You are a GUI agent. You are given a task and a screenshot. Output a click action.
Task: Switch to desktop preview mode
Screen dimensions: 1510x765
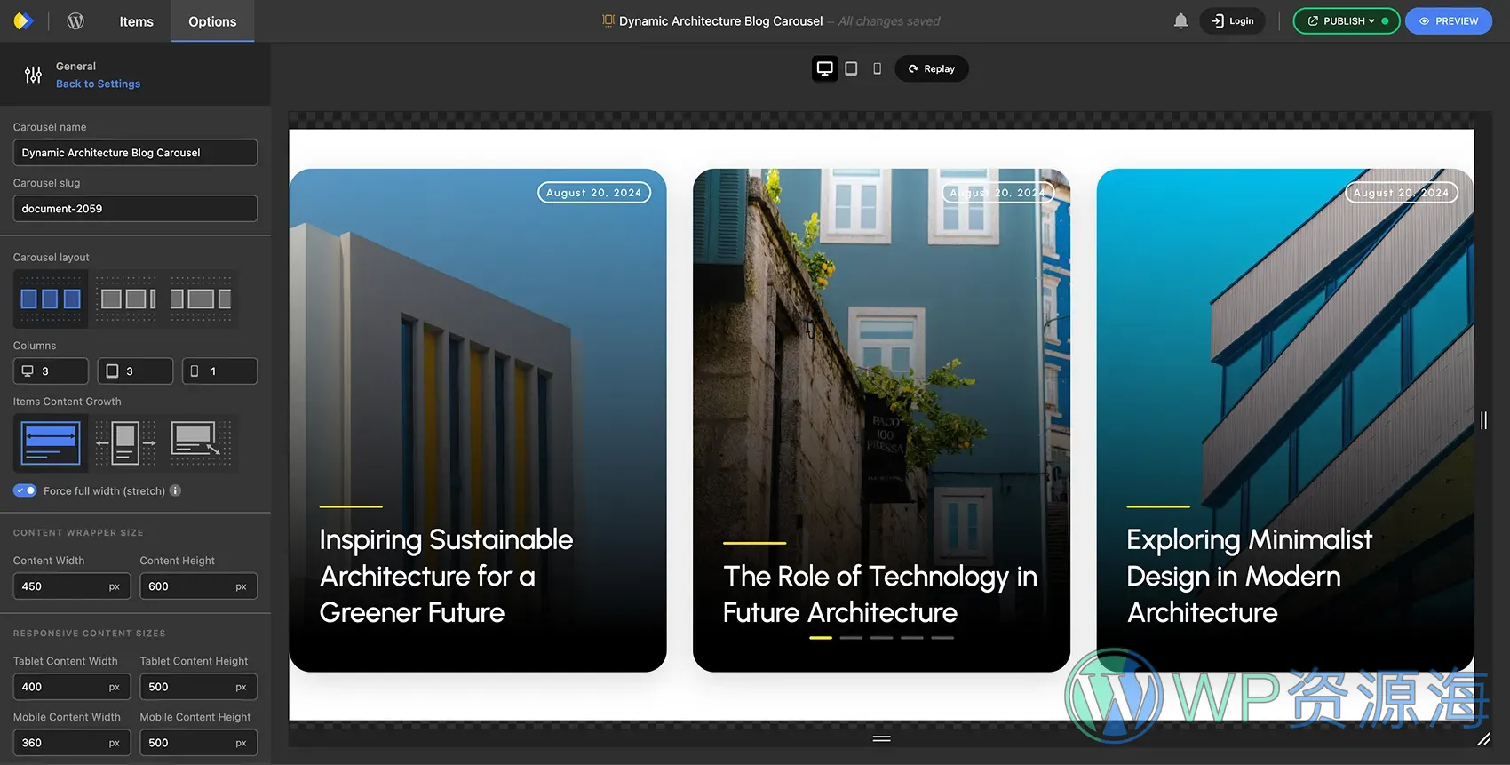tap(824, 68)
